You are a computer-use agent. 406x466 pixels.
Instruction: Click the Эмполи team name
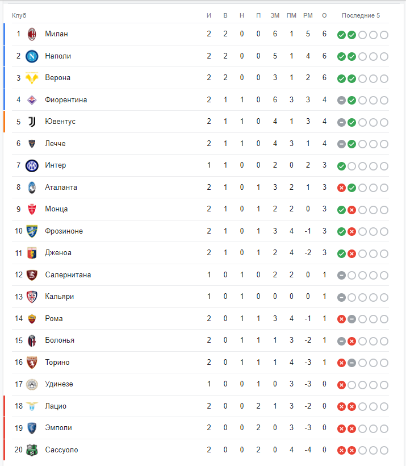[58, 428]
